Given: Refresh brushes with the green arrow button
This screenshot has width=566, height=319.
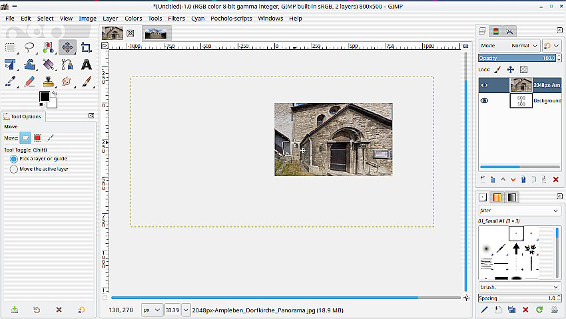Looking at the screenshot, I should pos(538,310).
